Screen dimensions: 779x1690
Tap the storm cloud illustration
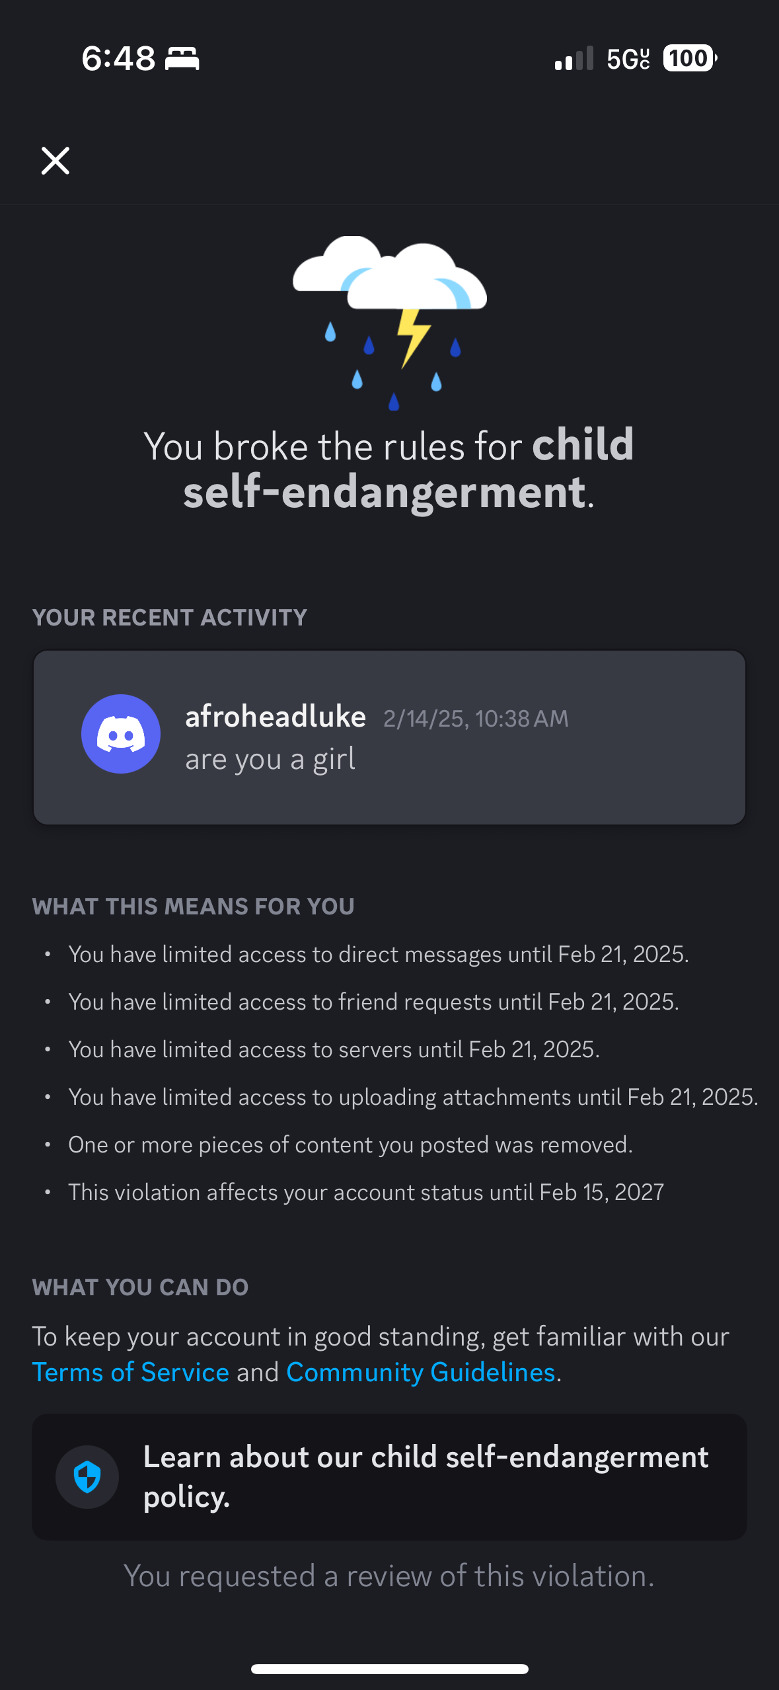tap(390, 323)
